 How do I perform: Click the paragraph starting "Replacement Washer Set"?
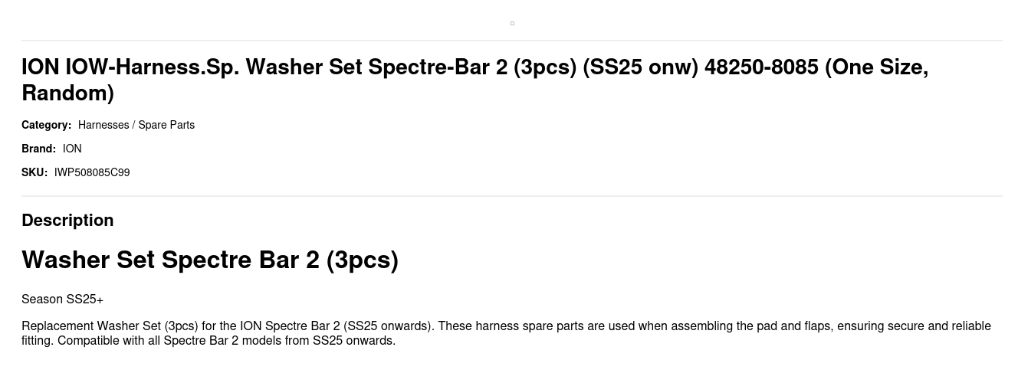coord(506,333)
